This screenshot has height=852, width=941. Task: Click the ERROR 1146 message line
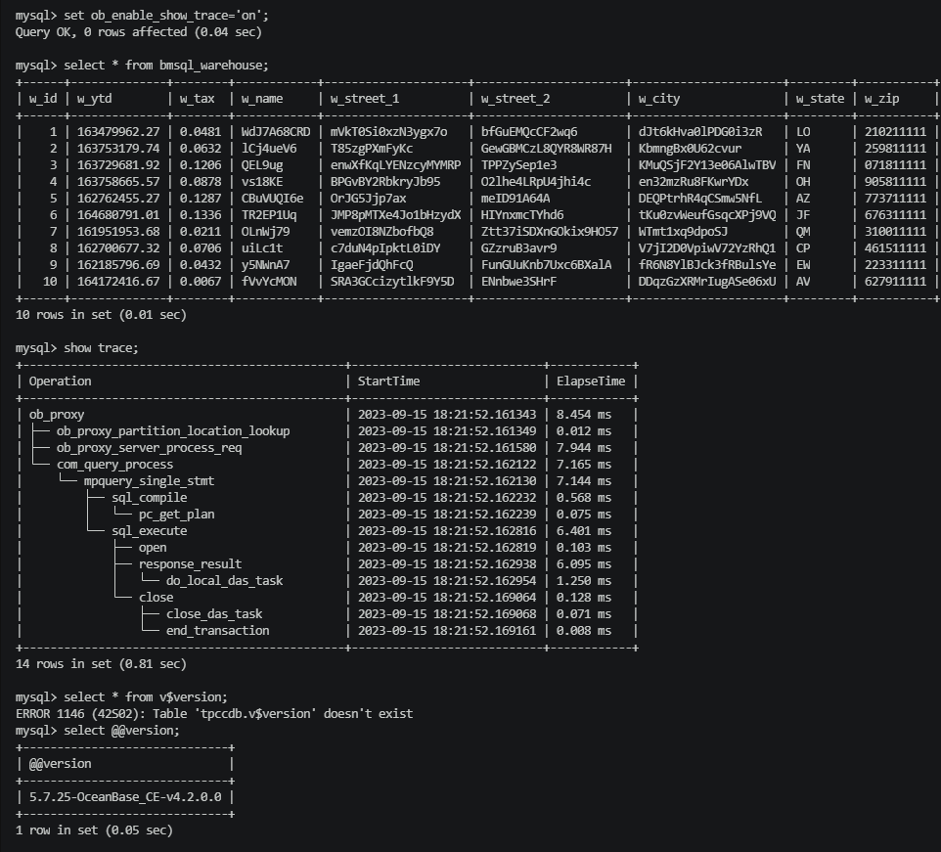point(214,714)
